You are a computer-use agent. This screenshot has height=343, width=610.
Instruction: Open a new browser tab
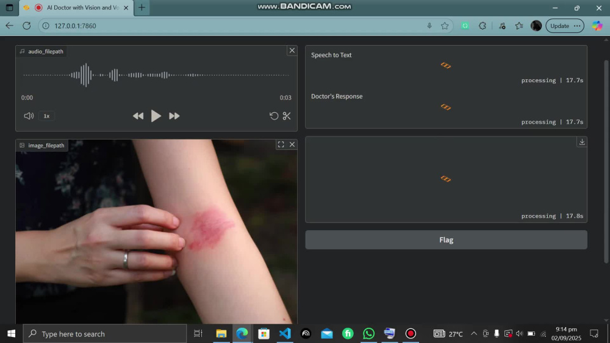click(142, 7)
